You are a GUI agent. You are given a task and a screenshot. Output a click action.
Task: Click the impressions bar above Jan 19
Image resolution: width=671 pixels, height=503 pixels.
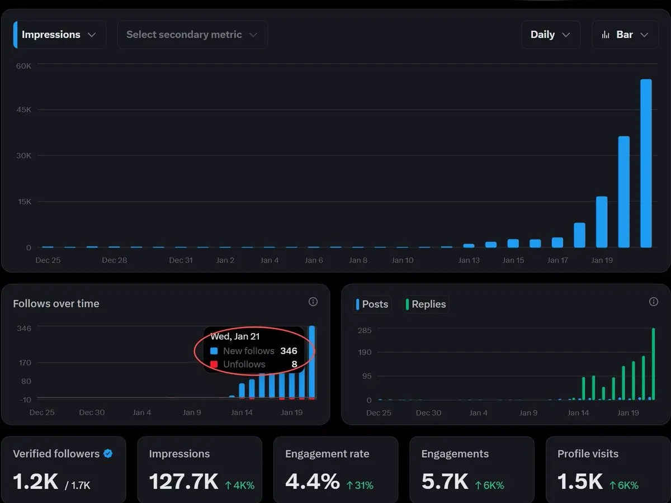coord(602,222)
